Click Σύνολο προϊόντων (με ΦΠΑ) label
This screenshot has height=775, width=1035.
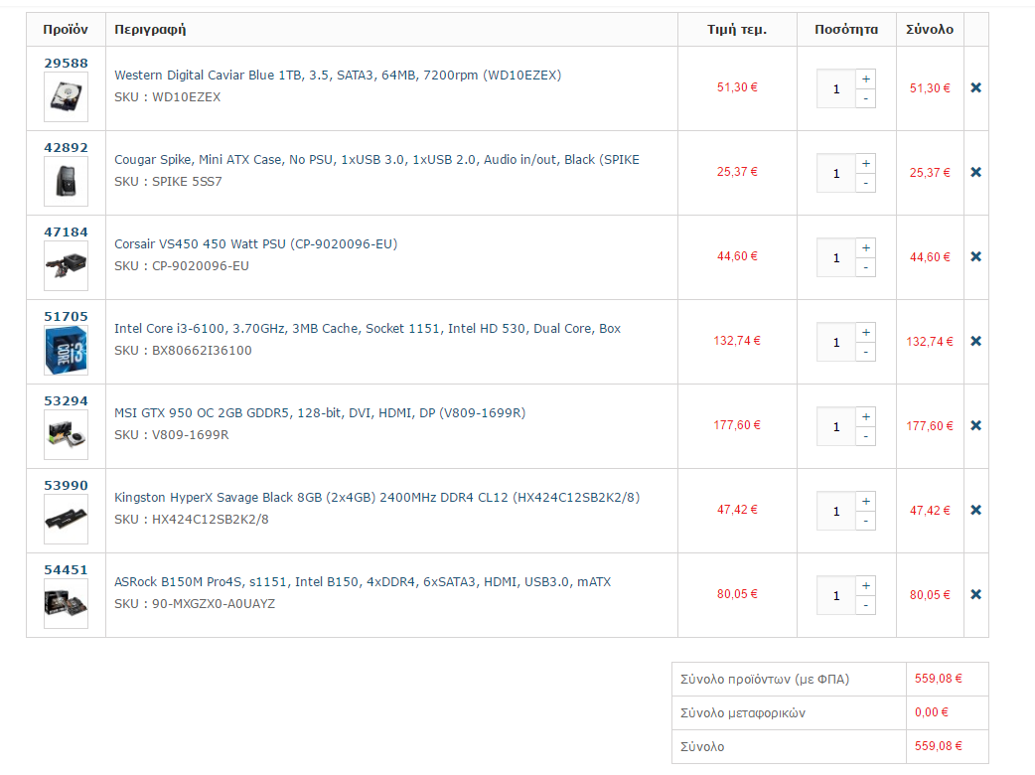(x=765, y=680)
